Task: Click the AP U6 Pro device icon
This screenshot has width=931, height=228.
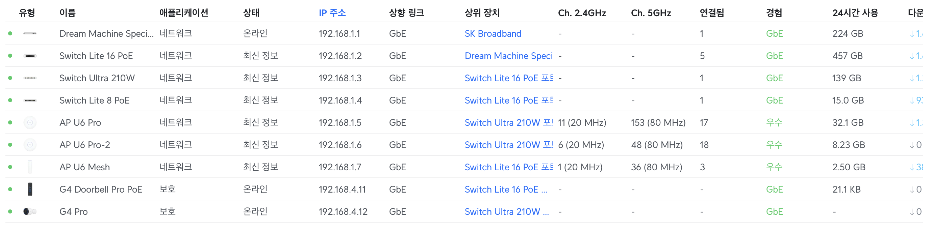Action: click(x=30, y=123)
